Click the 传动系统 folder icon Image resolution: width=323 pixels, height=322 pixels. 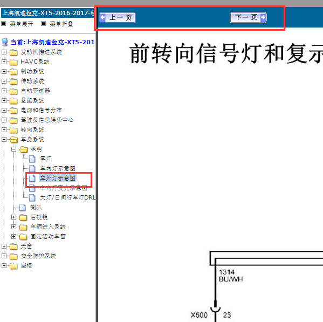tap(13, 81)
